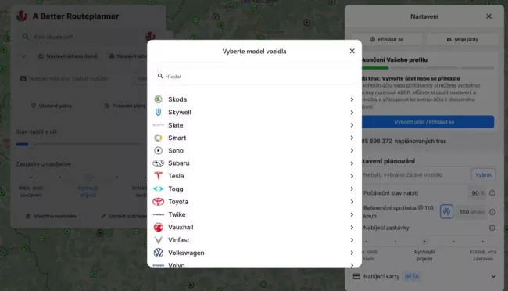Click the Togg brand logo icon

[x=158, y=189]
